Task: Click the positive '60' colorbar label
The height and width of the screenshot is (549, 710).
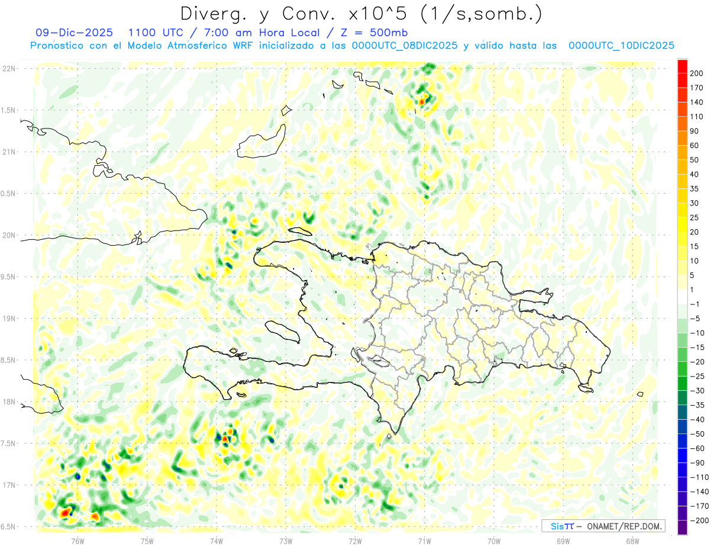Action: coord(695,146)
